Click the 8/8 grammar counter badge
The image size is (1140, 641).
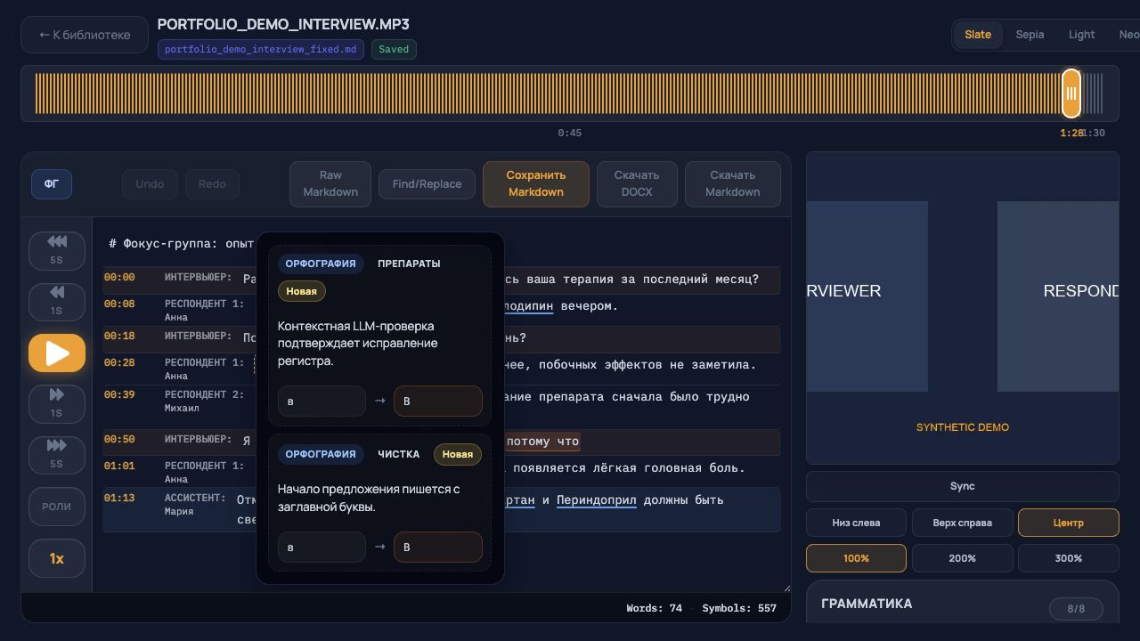[1076, 609]
